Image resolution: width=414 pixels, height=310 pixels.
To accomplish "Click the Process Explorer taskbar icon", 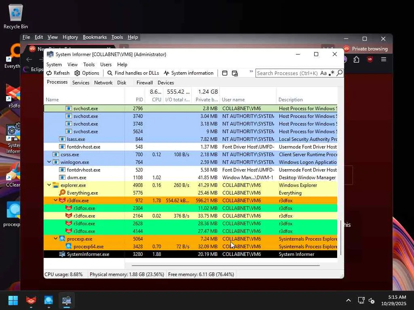I will [49, 300].
